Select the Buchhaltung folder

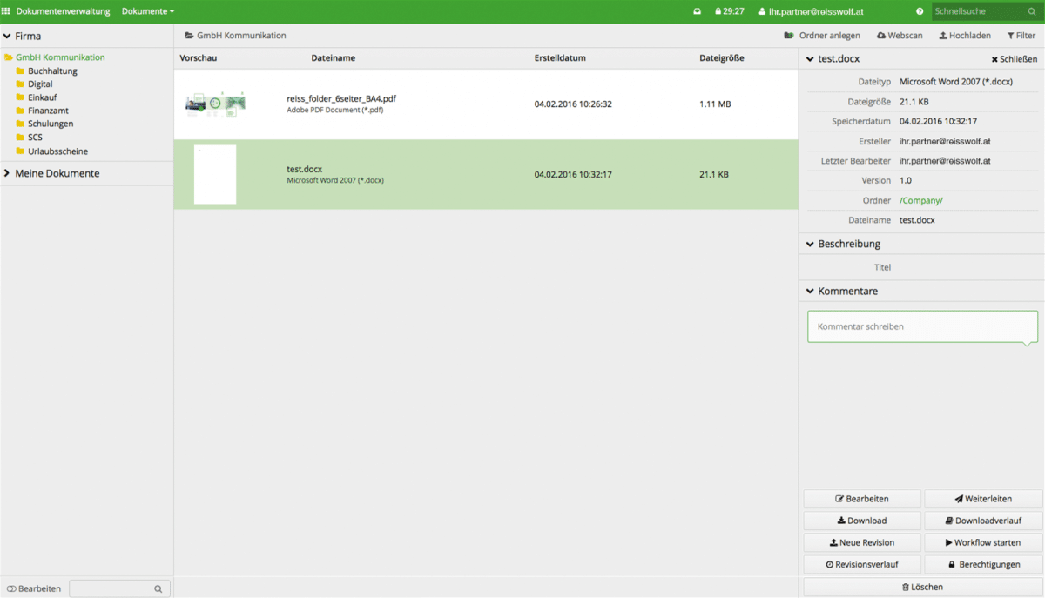click(x=53, y=71)
